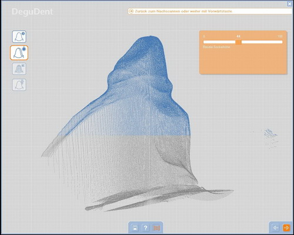The width and height of the screenshot is (294, 235).
Task: Click the orange bracket icon beside help
Action: click(x=156, y=228)
